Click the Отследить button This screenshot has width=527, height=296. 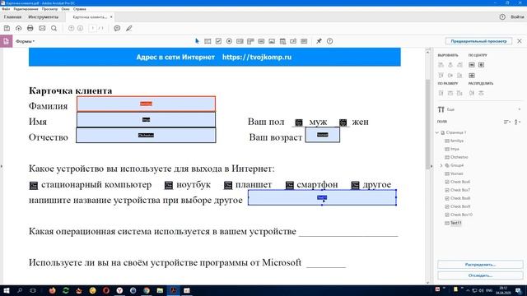click(480, 275)
